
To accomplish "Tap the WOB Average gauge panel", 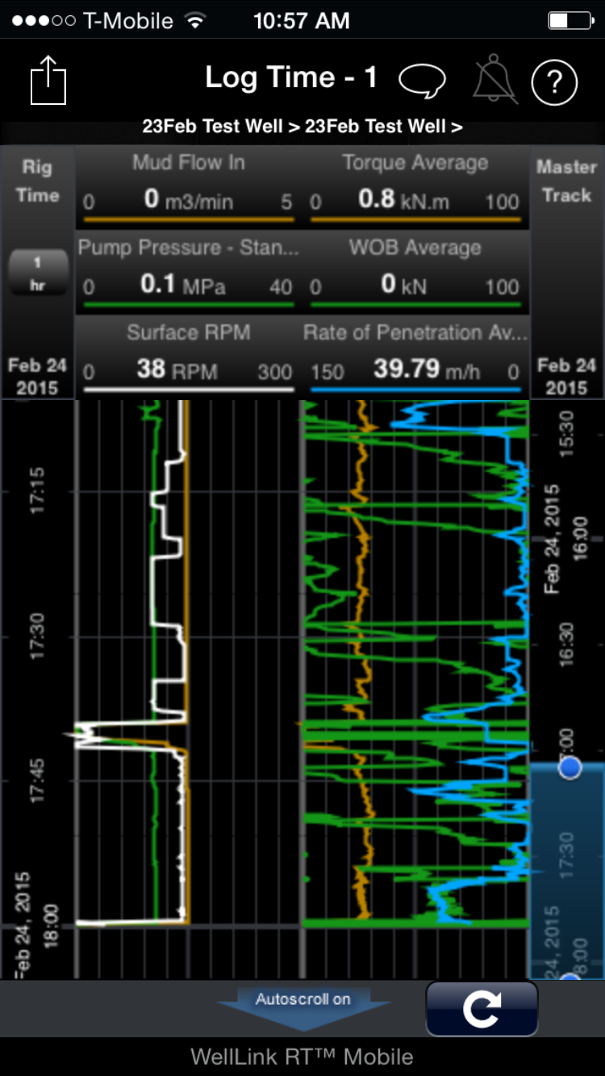I will [415, 273].
